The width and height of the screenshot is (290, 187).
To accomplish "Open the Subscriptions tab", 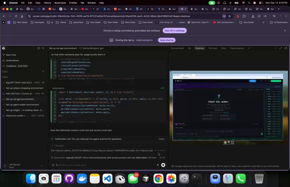I will pyautogui.click(x=237, y=48).
